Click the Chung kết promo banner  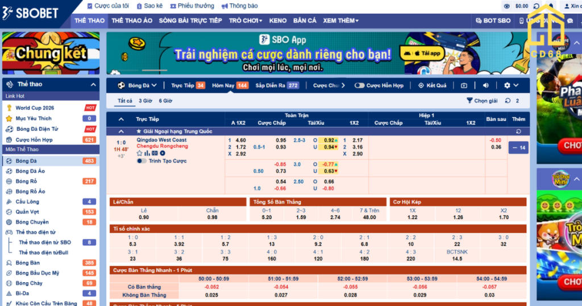tap(51, 53)
